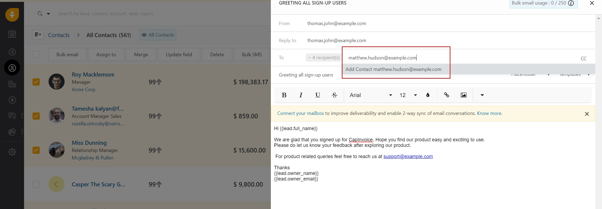Click the Merge button
This screenshot has width=602, height=209.
pyautogui.click(x=141, y=54)
